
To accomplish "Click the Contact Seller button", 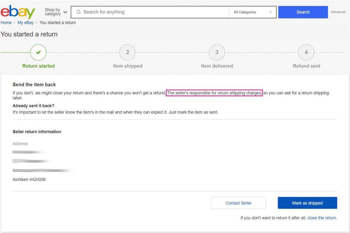I will pos(238,203).
